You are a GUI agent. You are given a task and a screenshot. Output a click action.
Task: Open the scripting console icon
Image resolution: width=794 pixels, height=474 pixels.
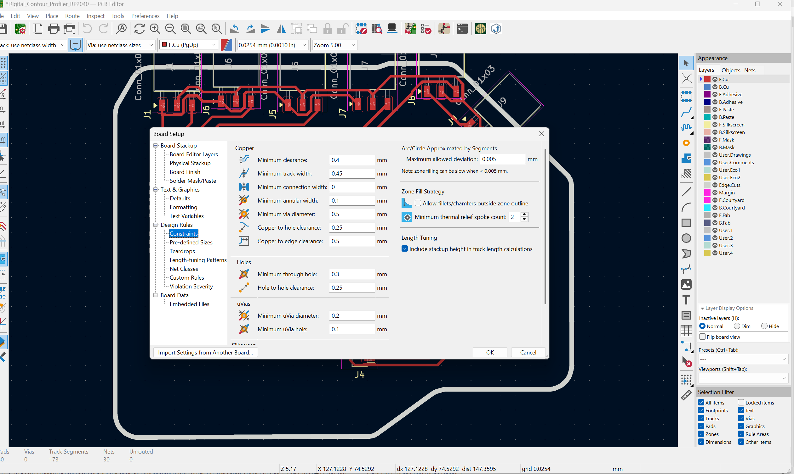pyautogui.click(x=462, y=29)
